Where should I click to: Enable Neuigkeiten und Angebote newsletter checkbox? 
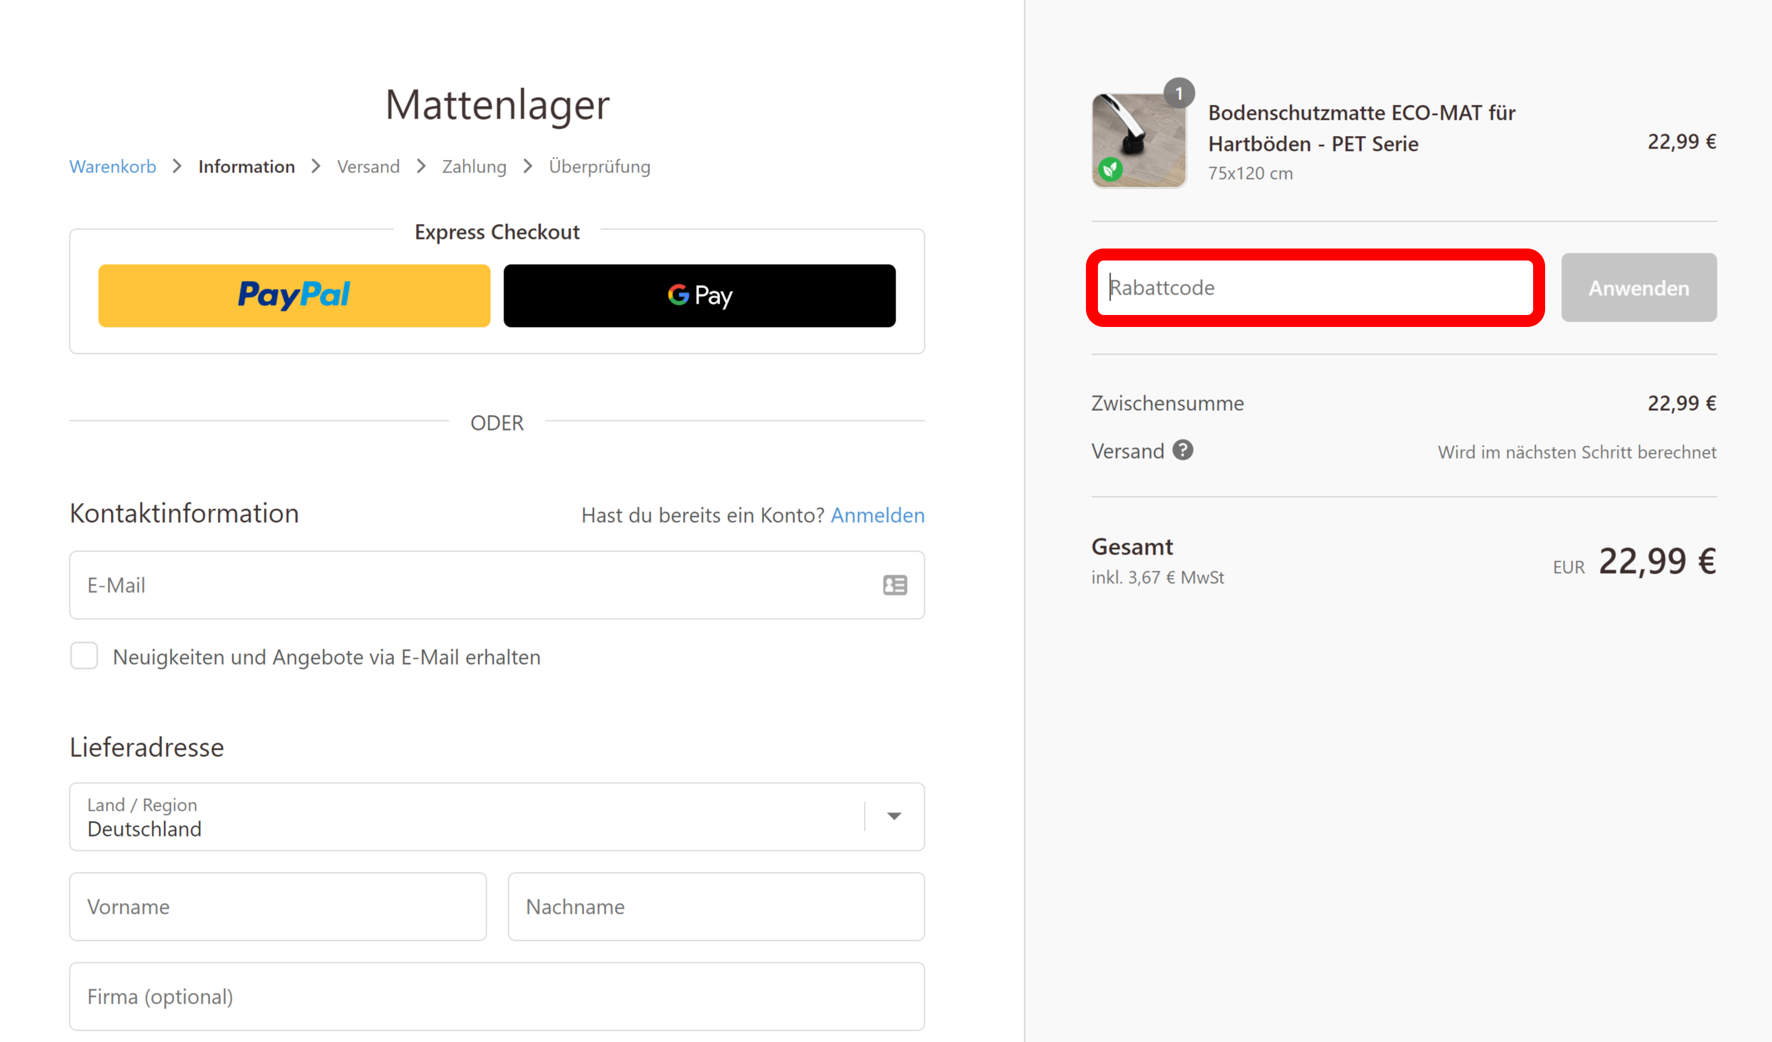[84, 656]
